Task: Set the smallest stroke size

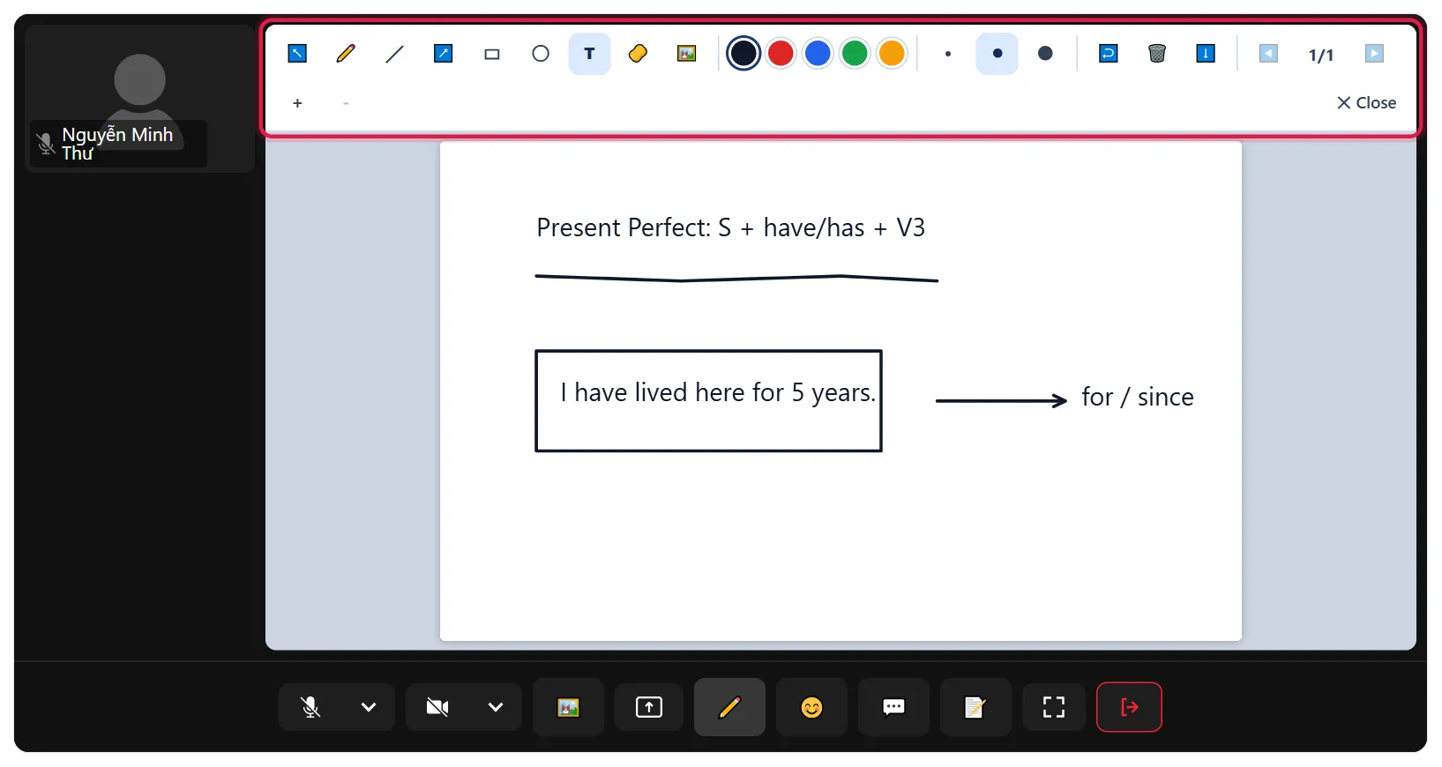Action: coord(948,54)
